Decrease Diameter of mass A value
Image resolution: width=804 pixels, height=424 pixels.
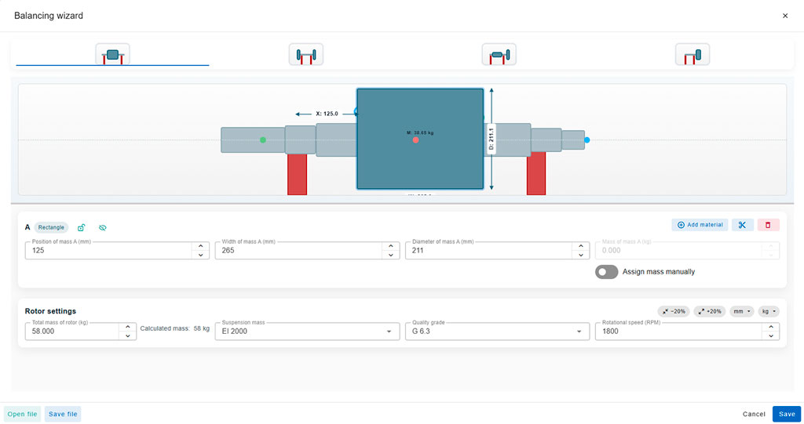tap(581, 255)
